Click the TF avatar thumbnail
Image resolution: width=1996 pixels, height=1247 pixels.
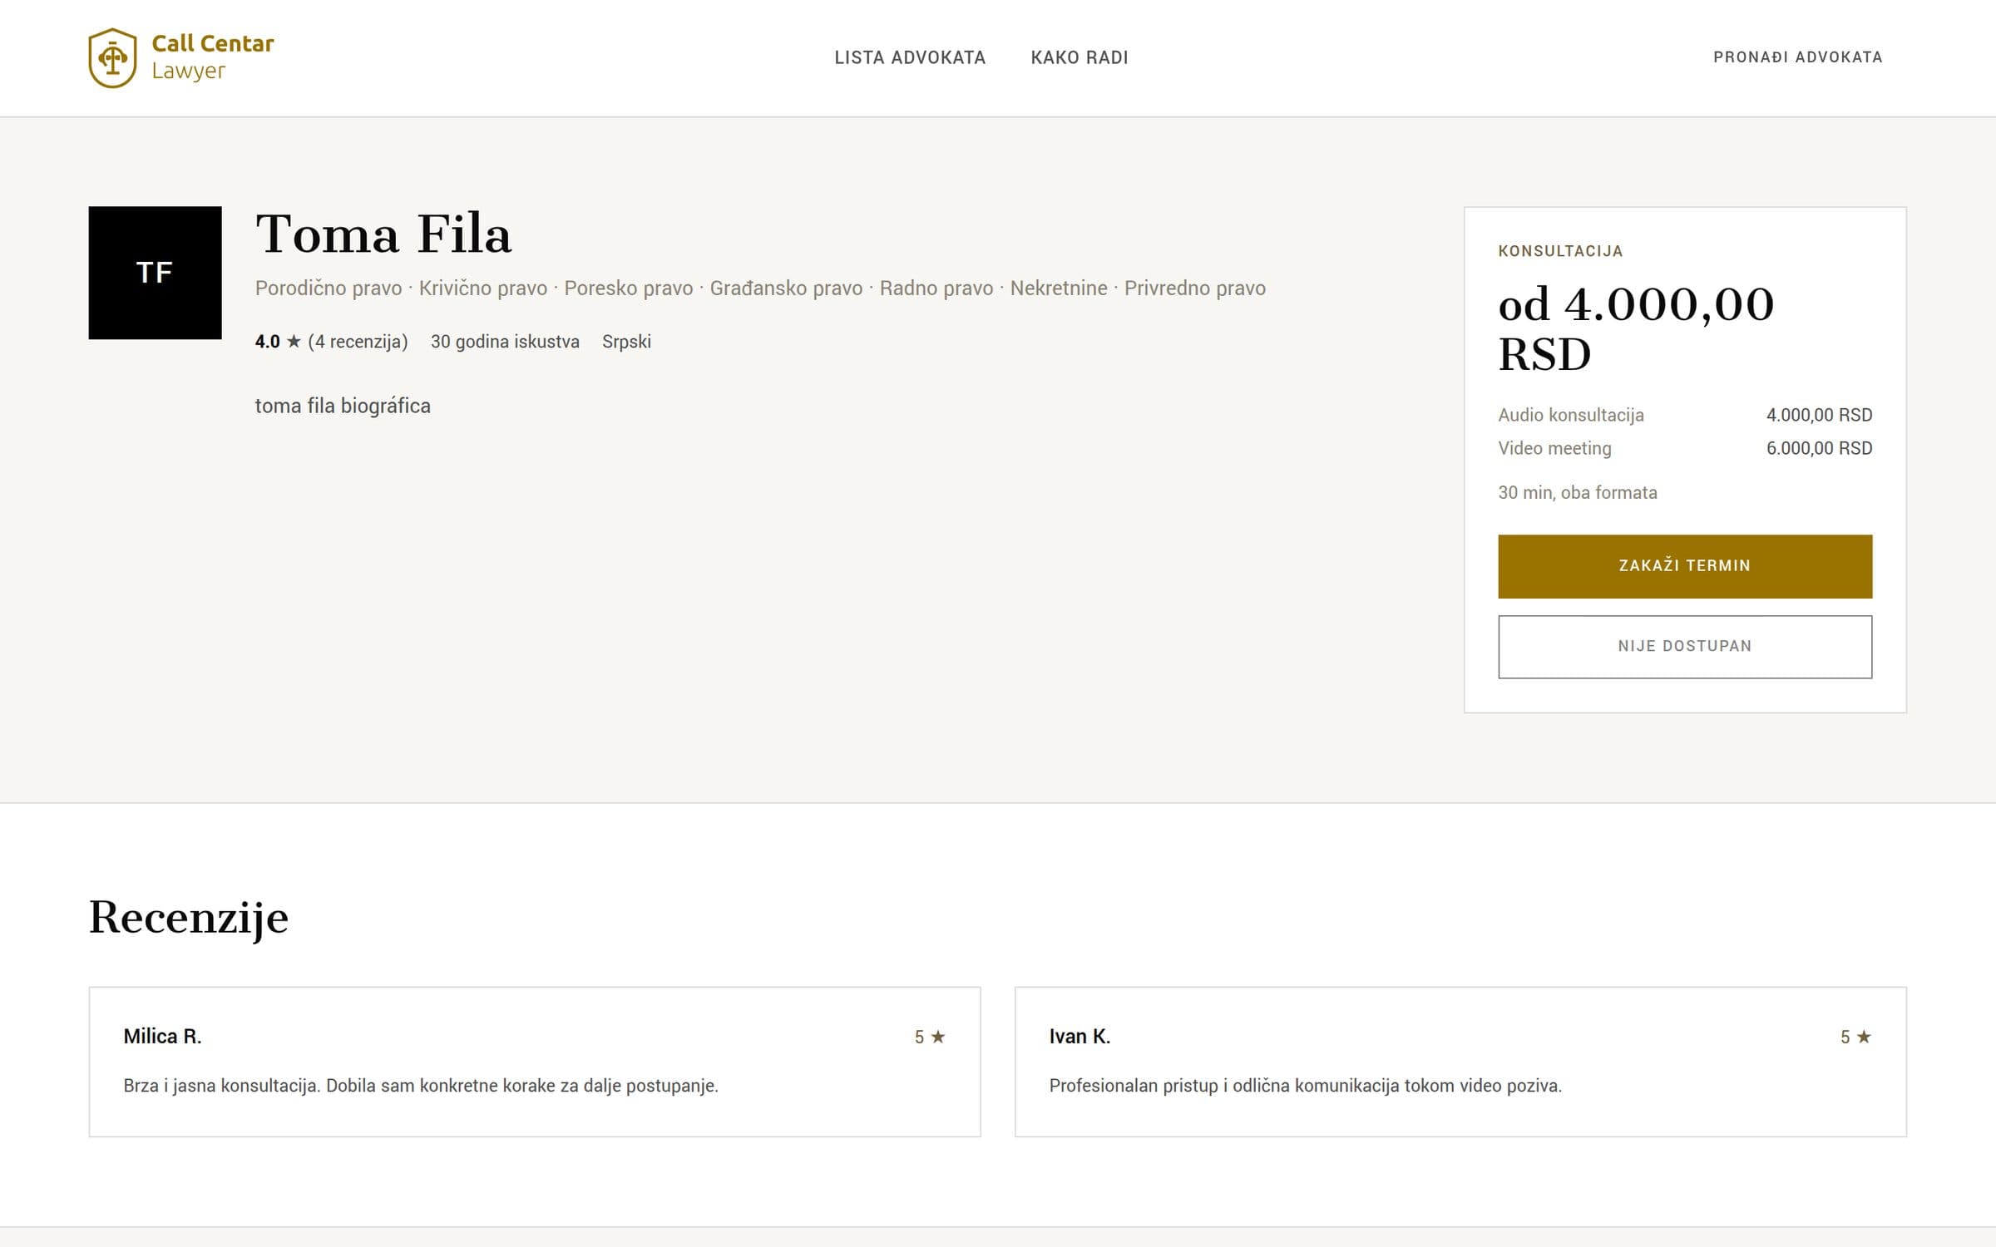tap(155, 273)
